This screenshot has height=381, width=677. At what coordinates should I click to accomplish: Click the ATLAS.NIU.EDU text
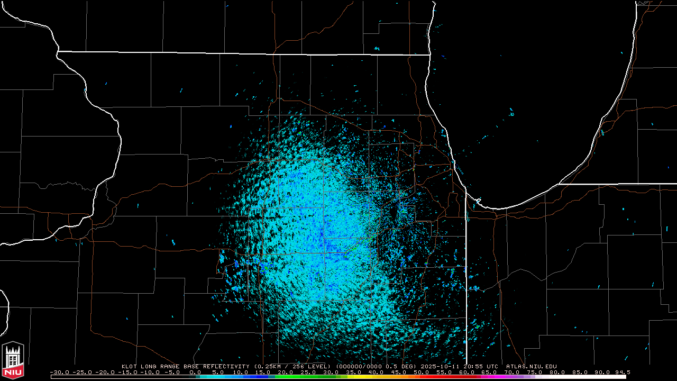click(531, 366)
